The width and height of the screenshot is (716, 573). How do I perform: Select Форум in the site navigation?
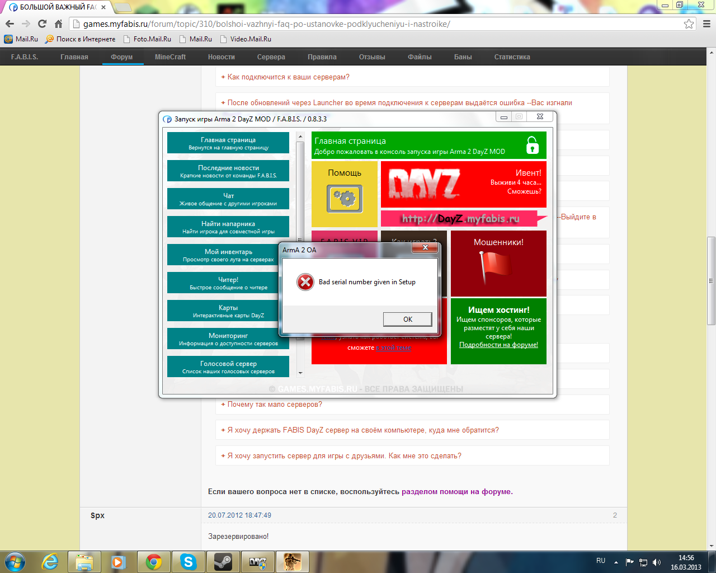[x=122, y=57]
